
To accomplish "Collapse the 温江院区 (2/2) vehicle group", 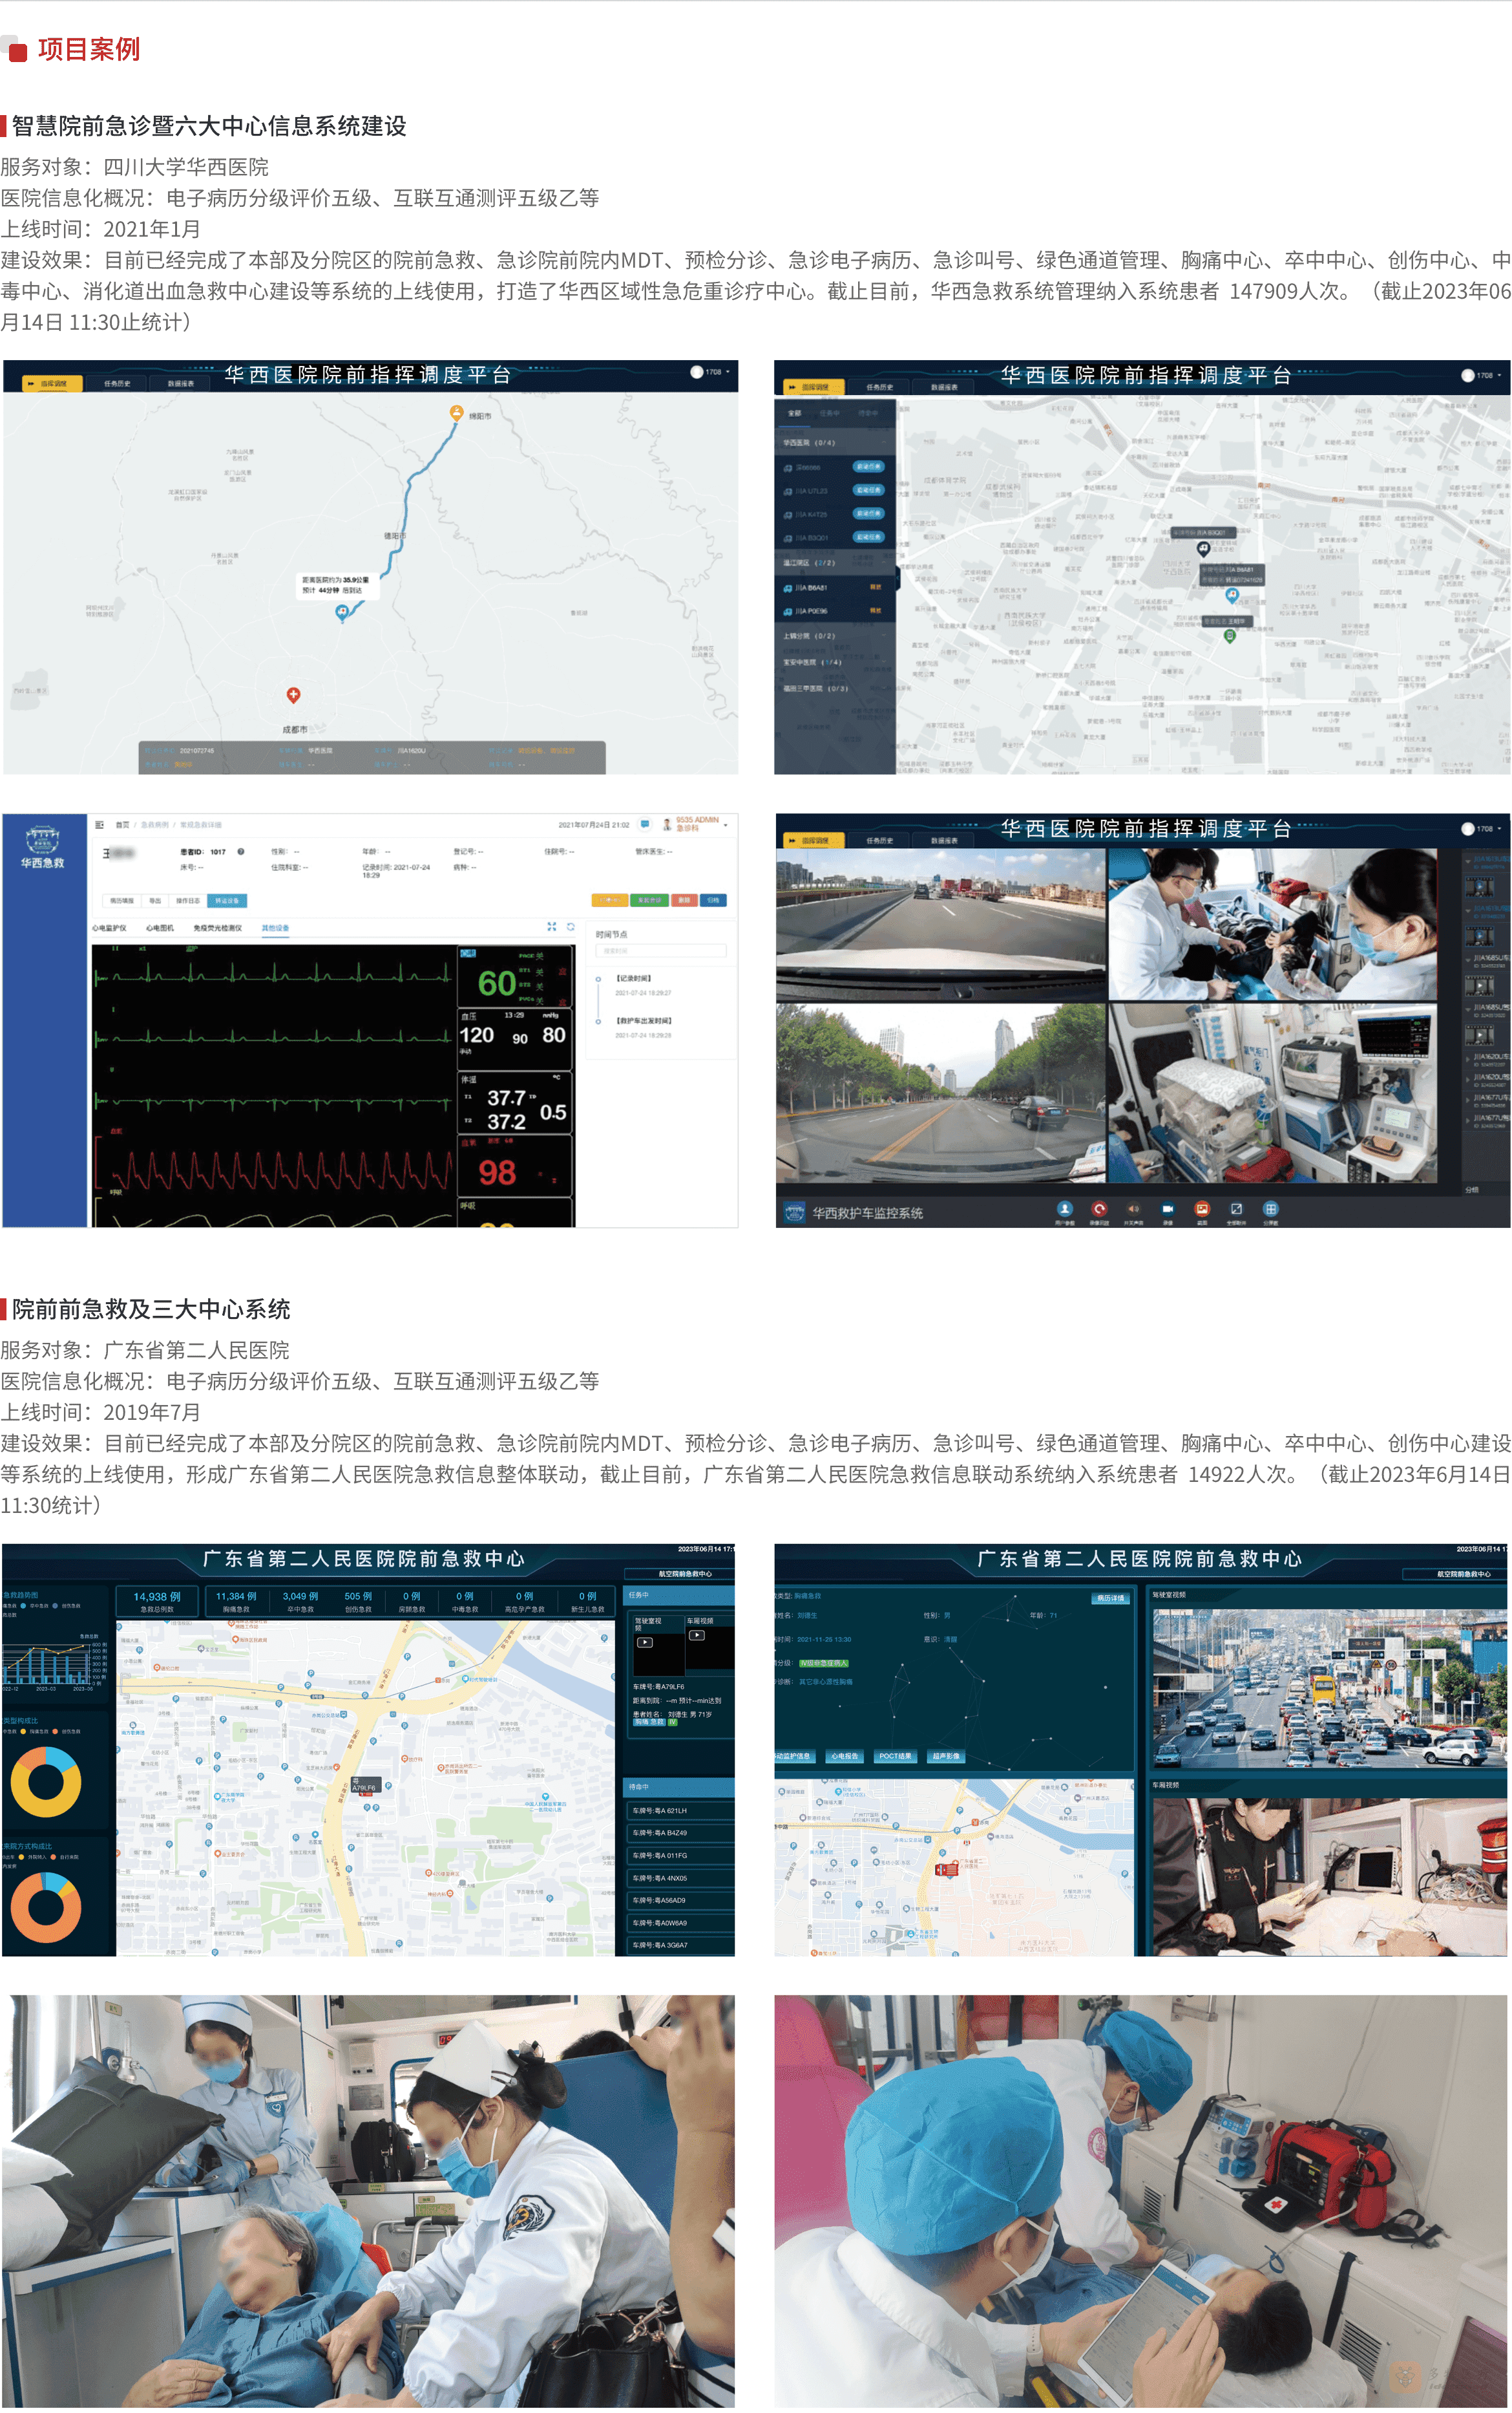I will coord(836,563).
